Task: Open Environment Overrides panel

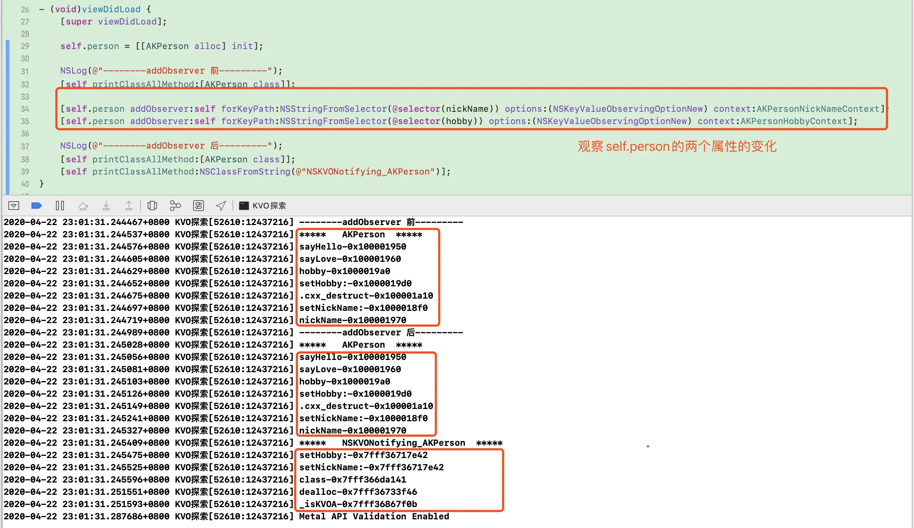Action: pyautogui.click(x=199, y=206)
